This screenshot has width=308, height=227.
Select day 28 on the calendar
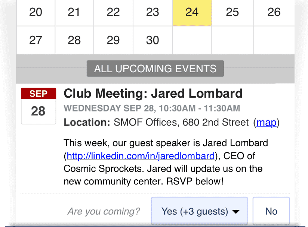74,40
